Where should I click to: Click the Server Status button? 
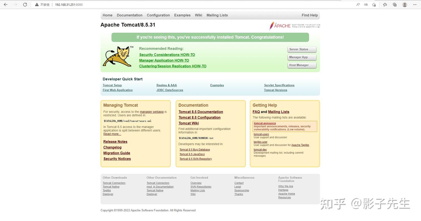point(302,49)
